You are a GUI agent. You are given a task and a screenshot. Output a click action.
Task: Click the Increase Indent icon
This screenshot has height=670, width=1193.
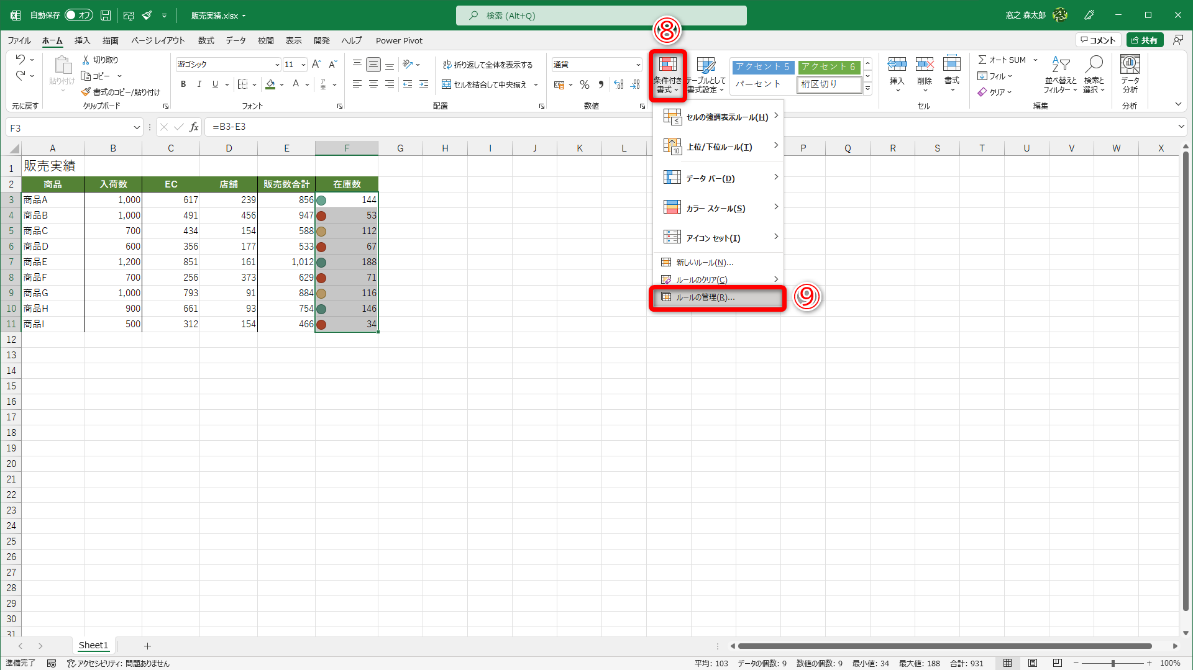(424, 84)
